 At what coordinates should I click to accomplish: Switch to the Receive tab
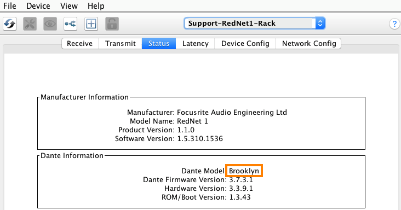tap(80, 43)
